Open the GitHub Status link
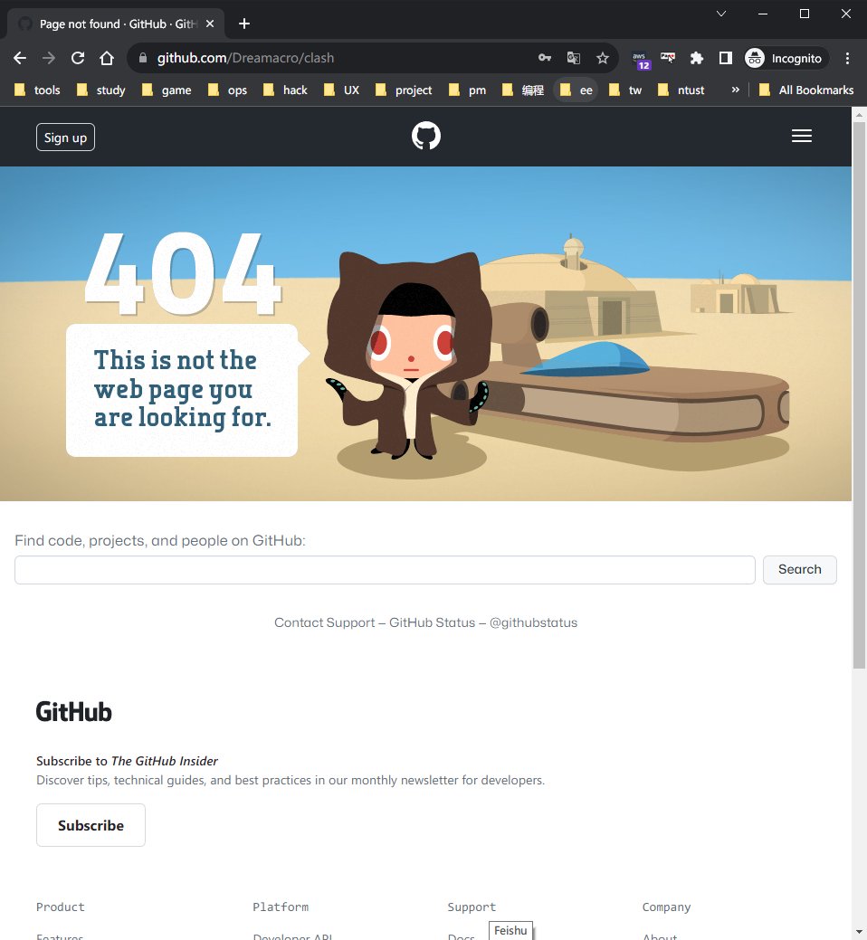Image resolution: width=867 pixels, height=940 pixels. (432, 622)
